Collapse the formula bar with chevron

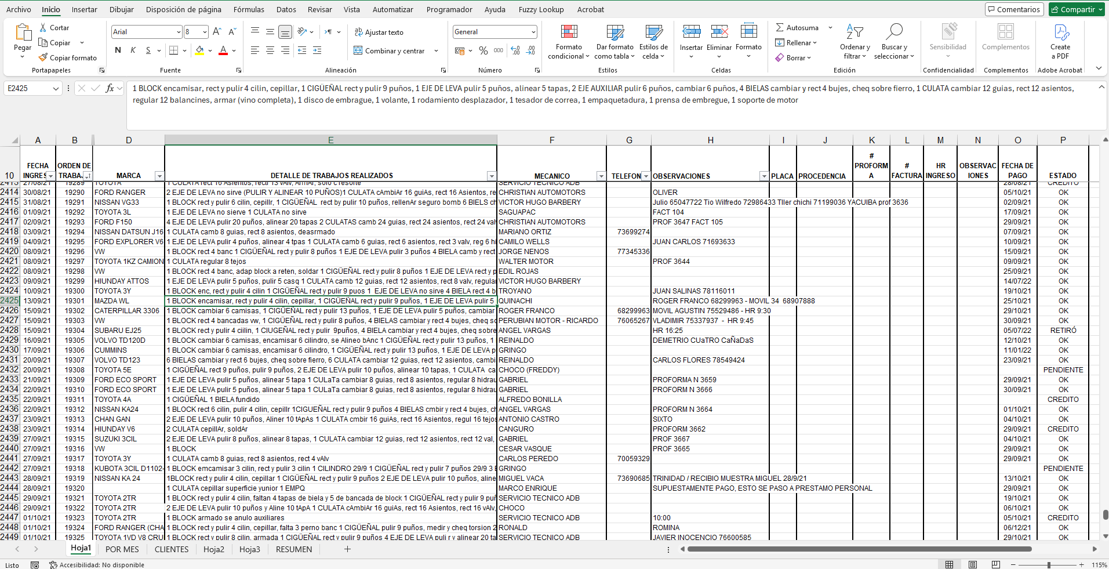tap(1101, 87)
